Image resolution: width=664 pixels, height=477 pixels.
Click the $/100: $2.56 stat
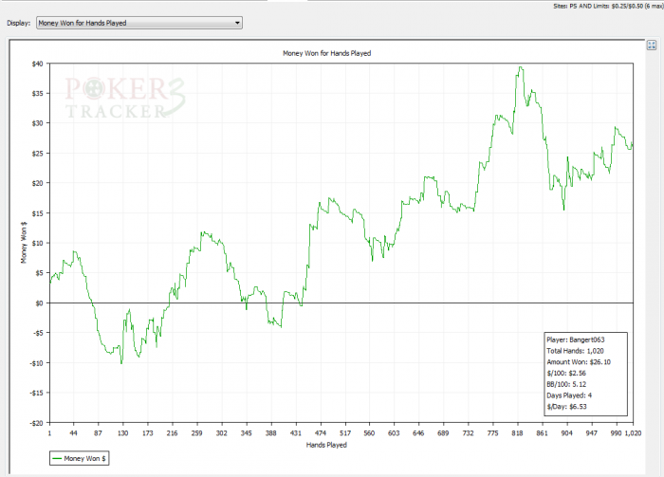tap(566, 373)
